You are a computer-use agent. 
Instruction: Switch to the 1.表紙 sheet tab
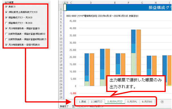point(83,102)
